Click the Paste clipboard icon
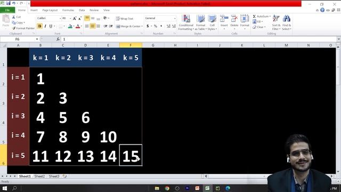The width and height of the screenshot is (341, 192). (x=6, y=19)
